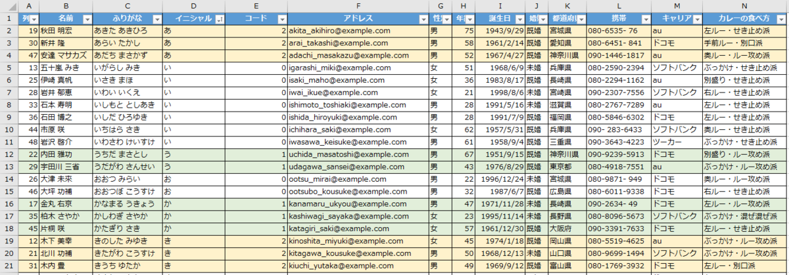Open the filter dropdown for カレーの食べ方 column
Image resolution: width=789 pixels, height=275 pixels.
782,20
